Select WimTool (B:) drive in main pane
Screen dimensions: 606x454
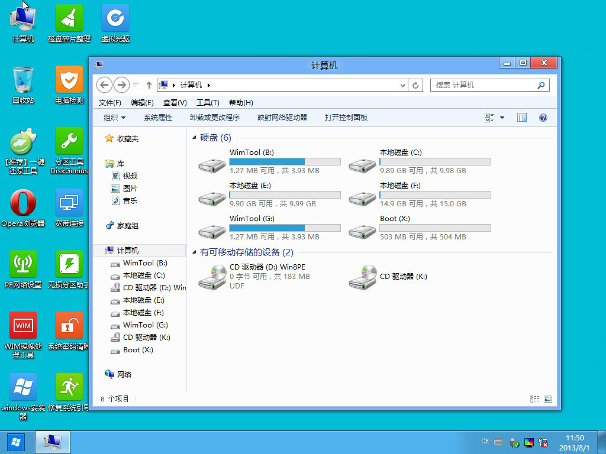[270, 161]
